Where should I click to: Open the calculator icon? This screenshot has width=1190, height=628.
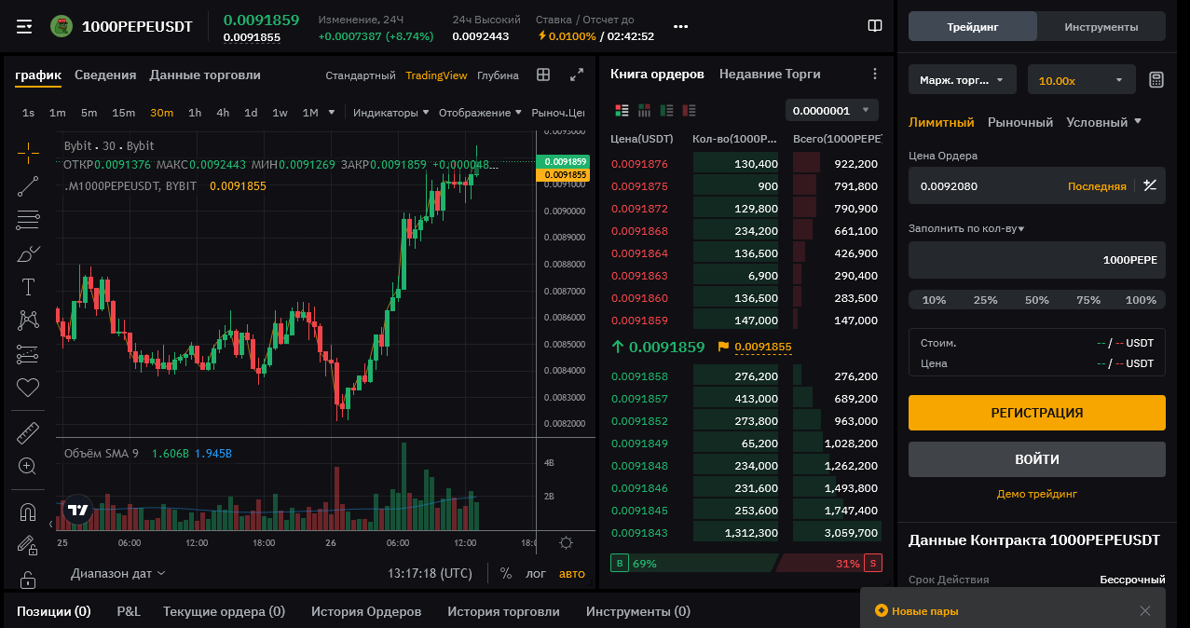click(1156, 80)
